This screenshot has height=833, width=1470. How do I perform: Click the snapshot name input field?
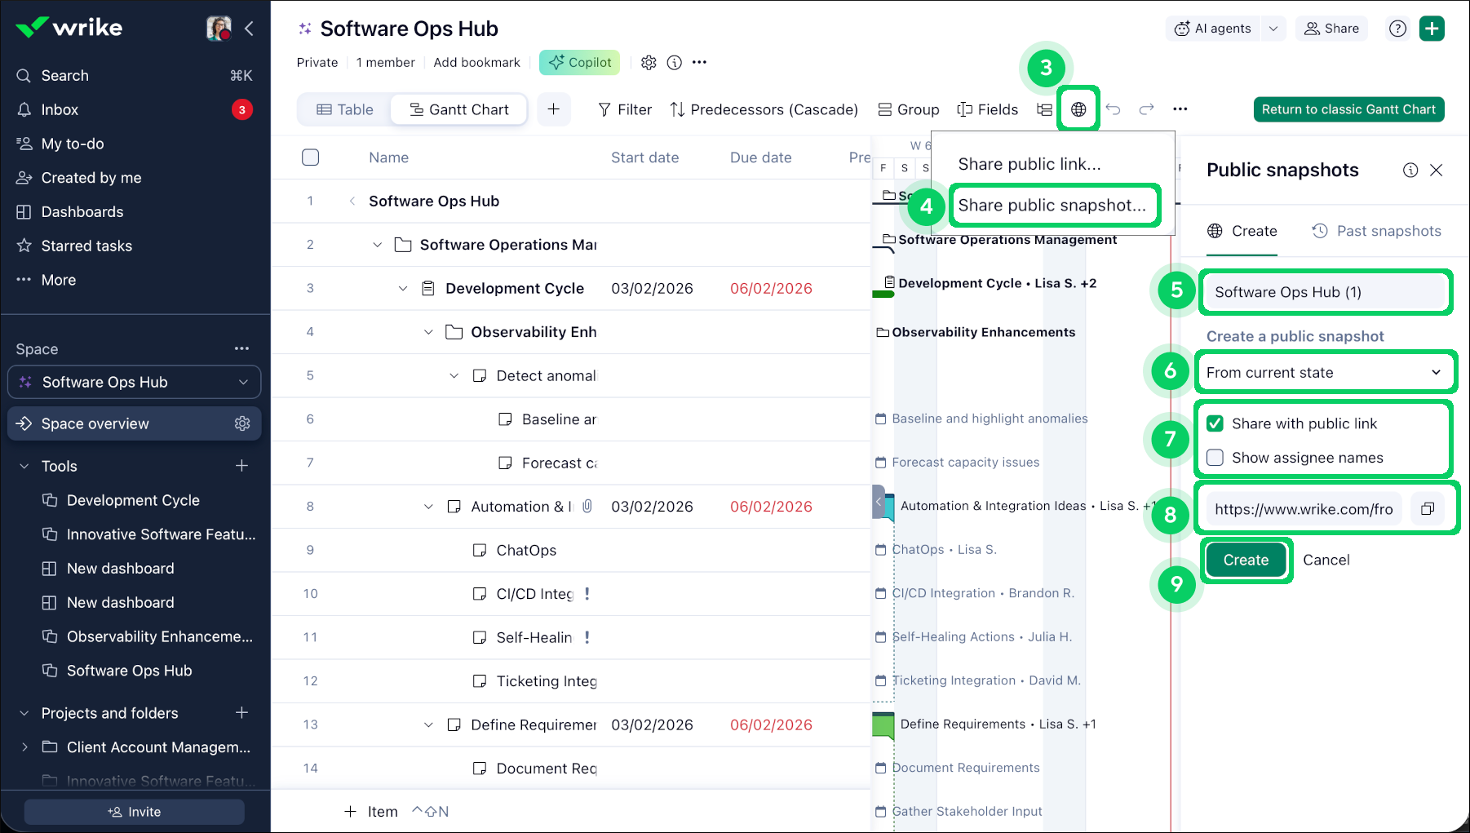(x=1324, y=292)
